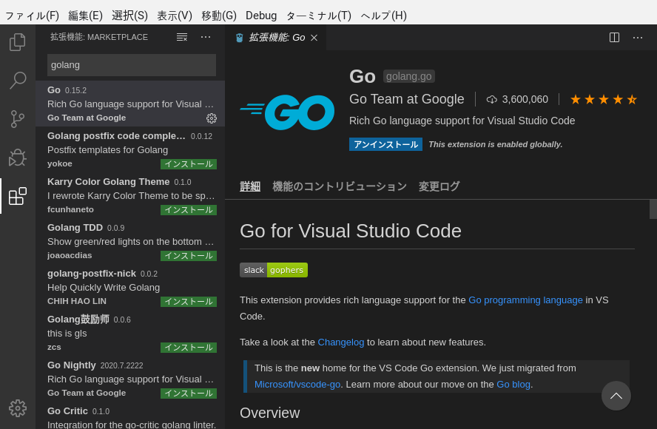Select golang-postfix-nick list entry
Image resolution: width=657 pixels, height=429 pixels.
(x=130, y=287)
